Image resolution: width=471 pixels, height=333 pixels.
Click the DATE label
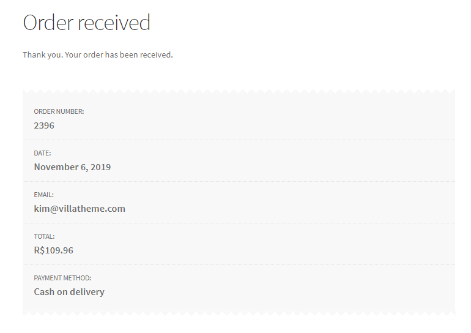point(42,153)
